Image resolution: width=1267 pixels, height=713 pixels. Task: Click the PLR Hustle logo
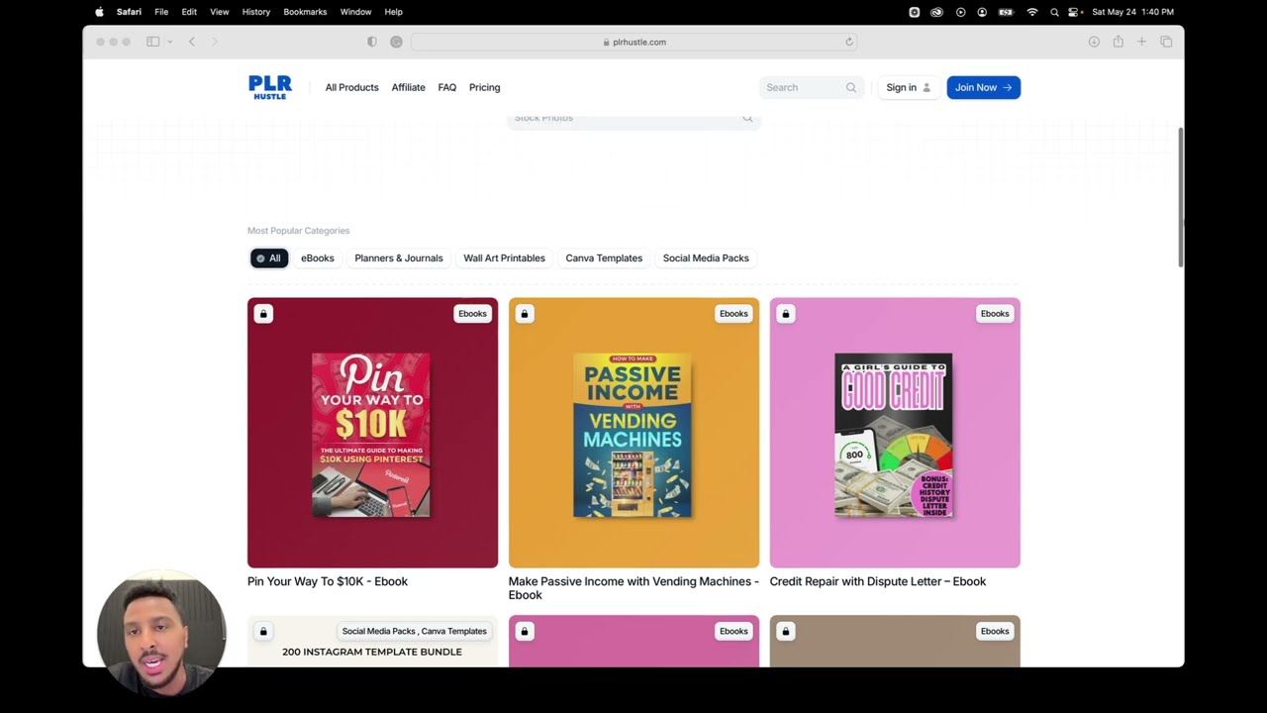tap(270, 87)
